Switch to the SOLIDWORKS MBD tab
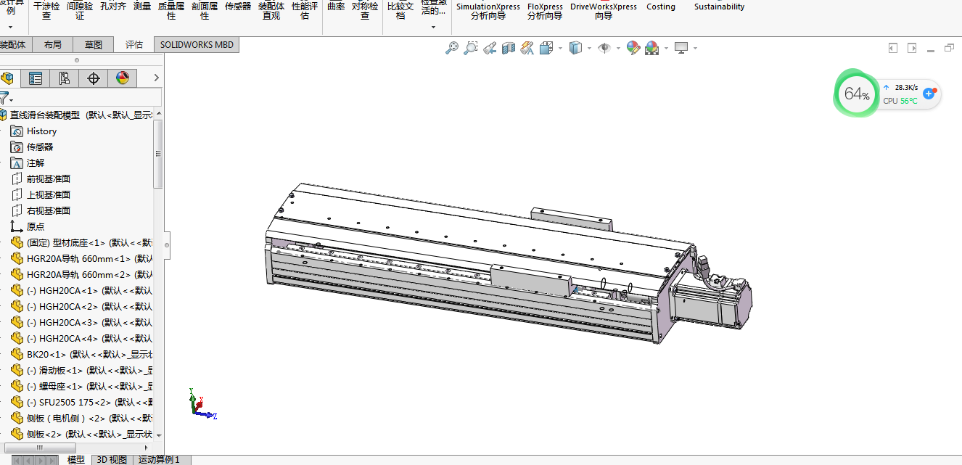Image resolution: width=962 pixels, height=465 pixels. tap(197, 44)
